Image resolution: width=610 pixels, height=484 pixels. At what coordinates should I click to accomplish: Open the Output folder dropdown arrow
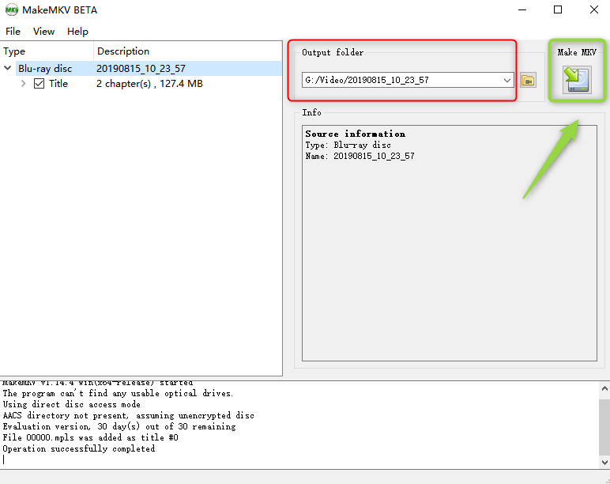(x=506, y=80)
